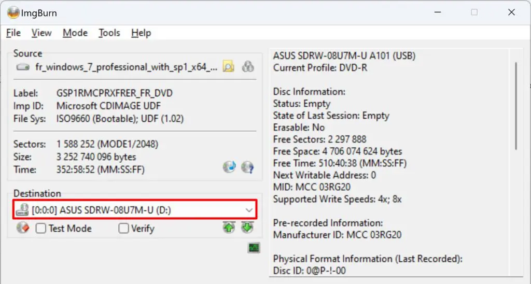
Task: Click the binoculars search-for-file icon
Action: (x=248, y=66)
